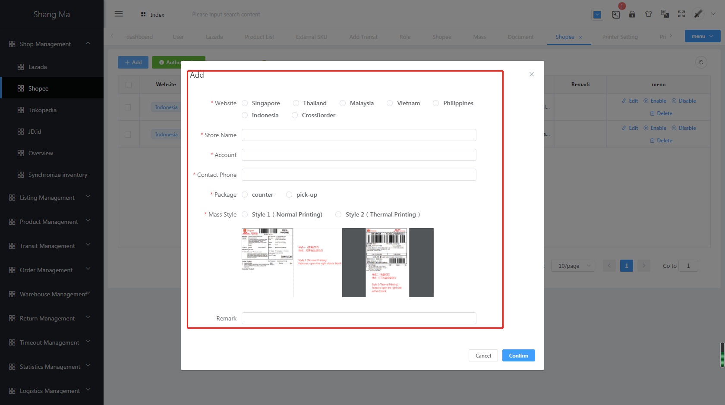Screen dimensions: 725x405
Task: Select Thailand website radio
Action: coord(296,103)
